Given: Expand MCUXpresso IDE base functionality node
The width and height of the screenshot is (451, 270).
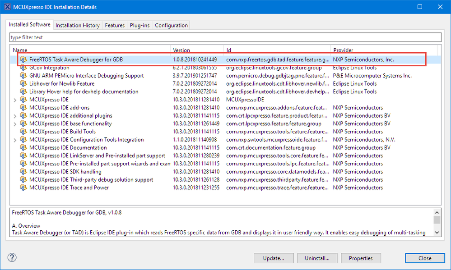Looking at the screenshot, I should pos(15,124).
